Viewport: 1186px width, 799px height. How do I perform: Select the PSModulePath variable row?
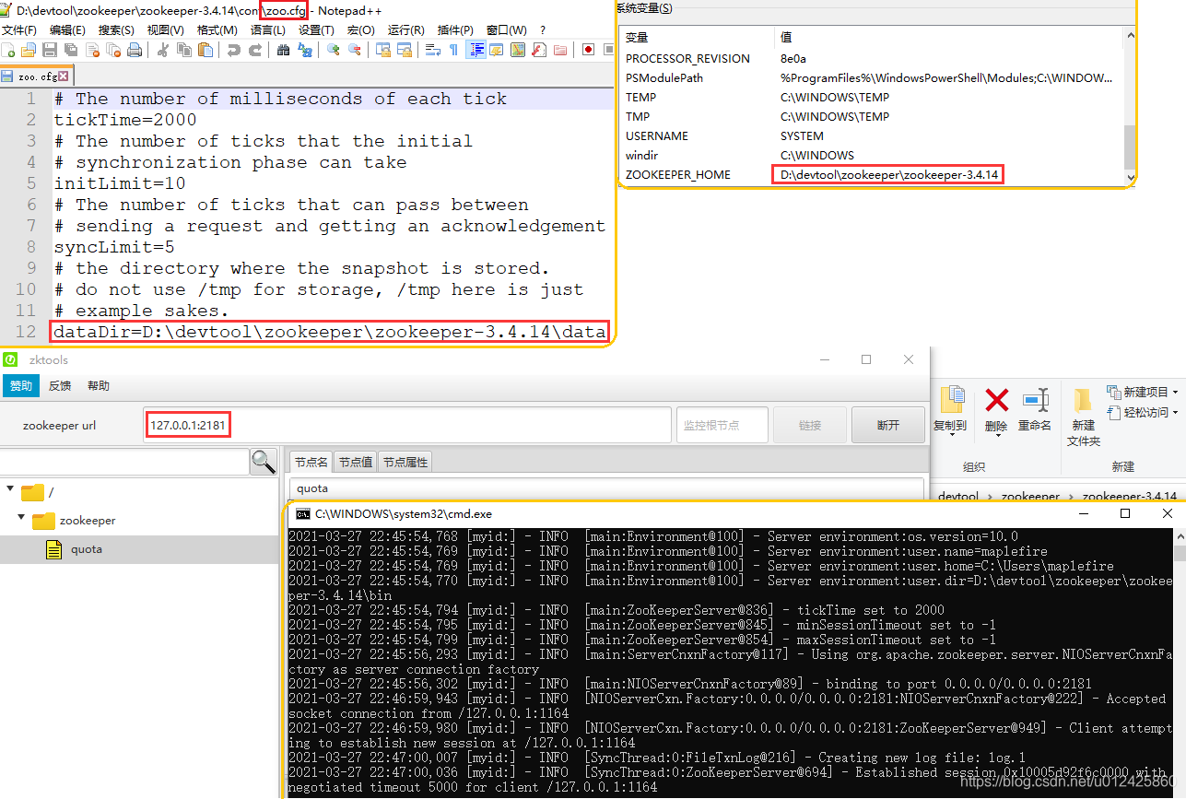pyautogui.click(x=872, y=77)
